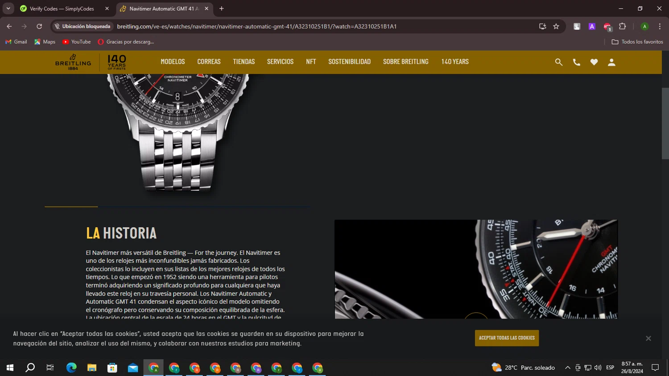Click the address bar URL

[256, 26]
